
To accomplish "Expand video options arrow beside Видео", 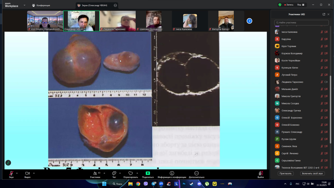I will point(34,173).
